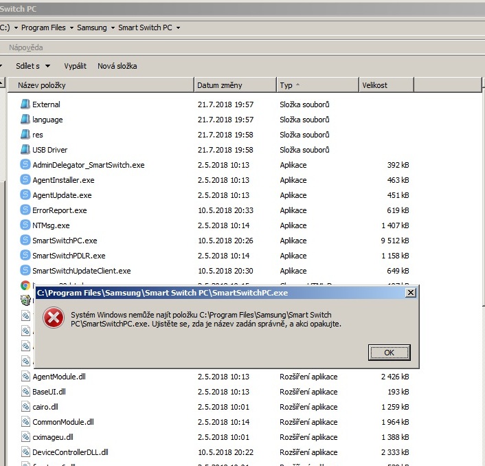The image size is (485, 466).
Task: Click the NTMsg.exe app icon
Action: point(25,225)
